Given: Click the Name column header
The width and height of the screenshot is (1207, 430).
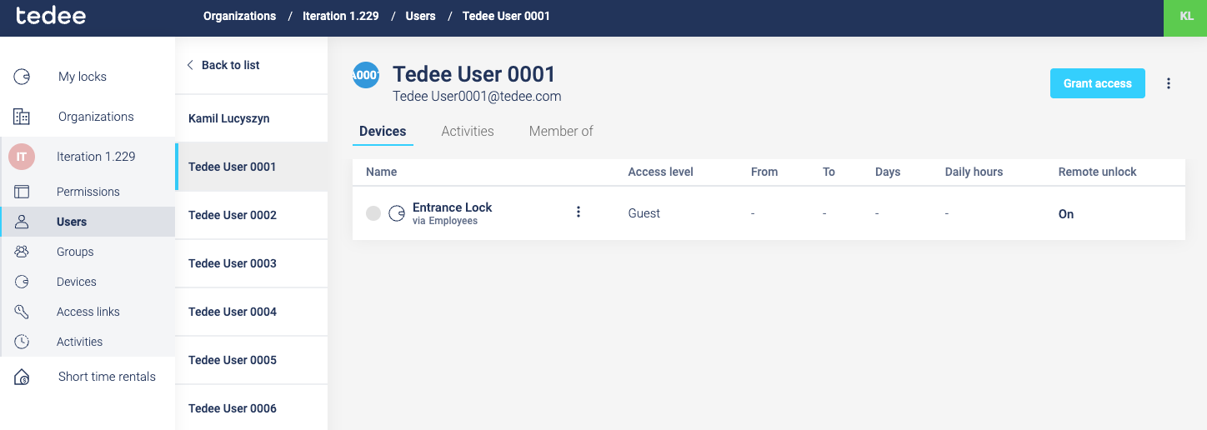Looking at the screenshot, I should (x=382, y=172).
